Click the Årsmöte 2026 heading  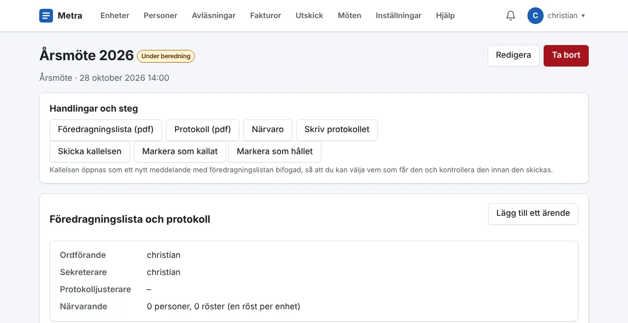point(87,55)
